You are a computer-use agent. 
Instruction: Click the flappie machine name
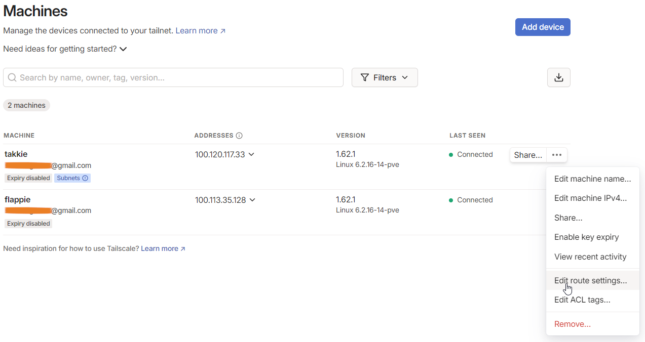pos(18,199)
